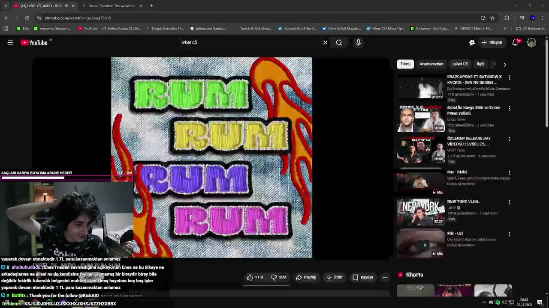This screenshot has height=308, width=549.
Task: Open the account avatar menu
Action: pyautogui.click(x=531, y=42)
